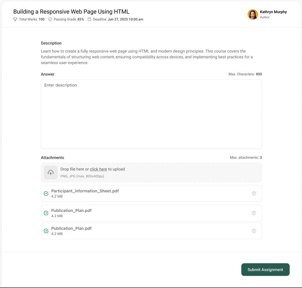Select the Answer section label

click(x=47, y=74)
